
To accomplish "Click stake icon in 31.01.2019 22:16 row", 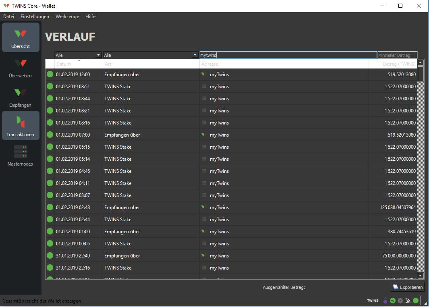I will coord(204,268).
